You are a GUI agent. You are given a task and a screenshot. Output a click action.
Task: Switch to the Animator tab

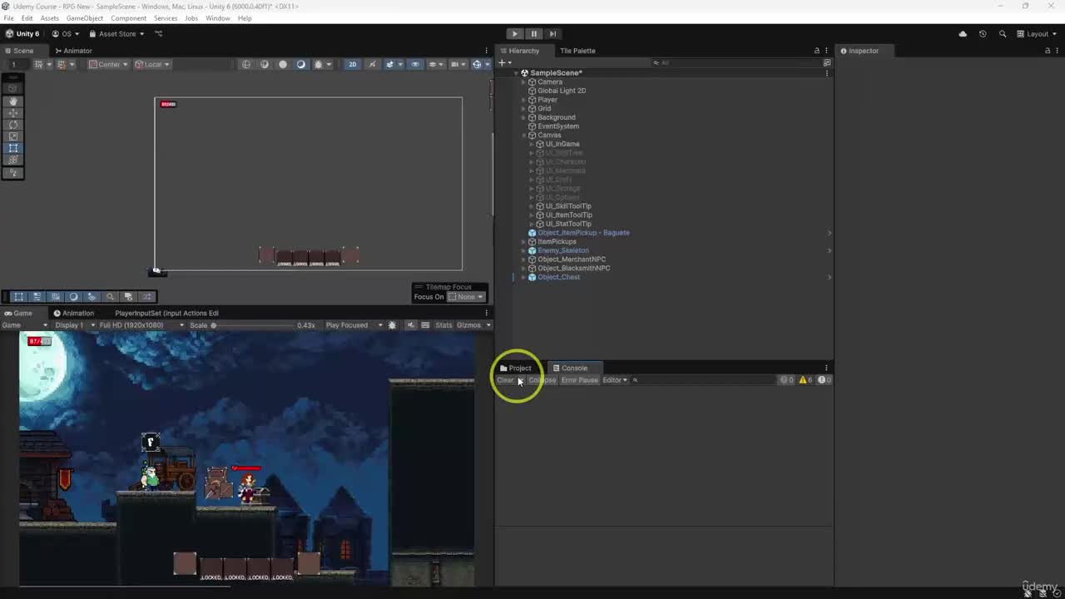click(73, 51)
